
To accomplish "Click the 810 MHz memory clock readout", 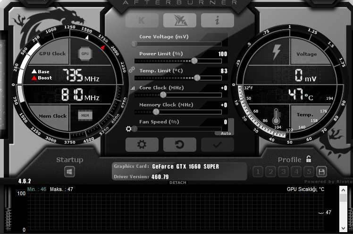I will (x=80, y=94).
